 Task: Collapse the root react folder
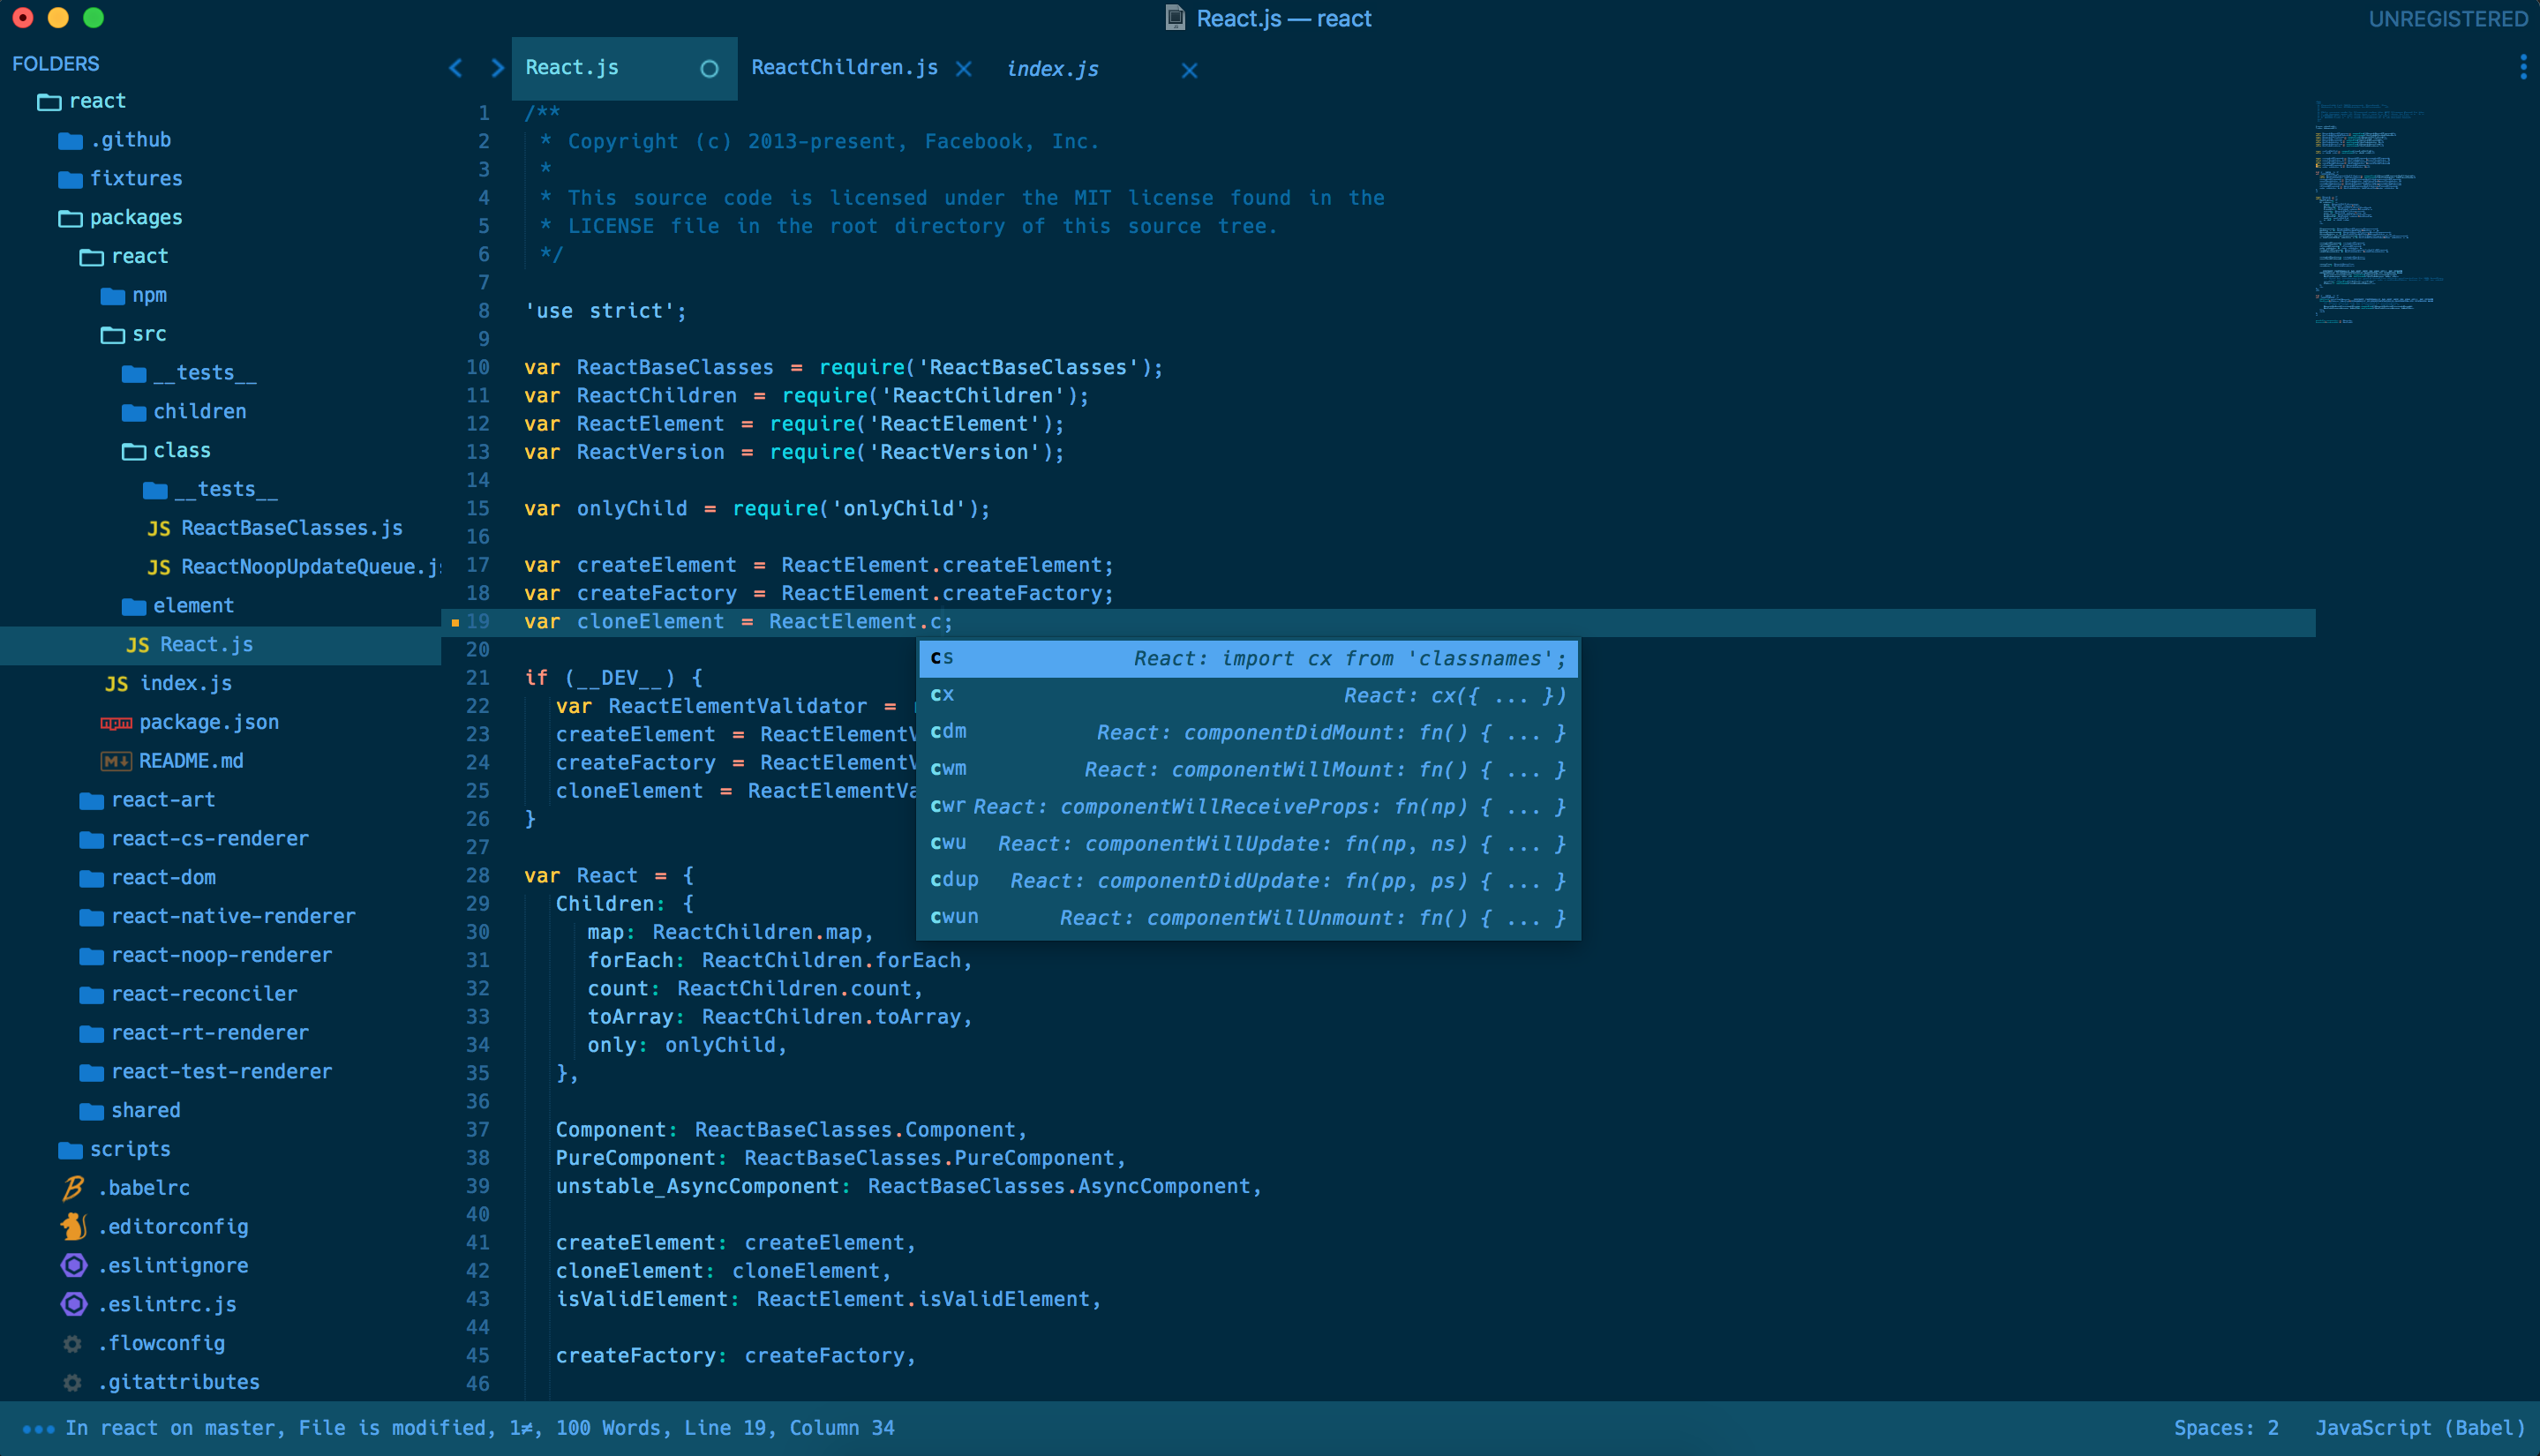(x=82, y=101)
